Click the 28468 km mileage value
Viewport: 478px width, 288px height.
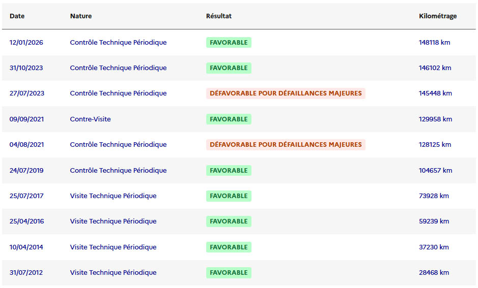[x=434, y=273]
